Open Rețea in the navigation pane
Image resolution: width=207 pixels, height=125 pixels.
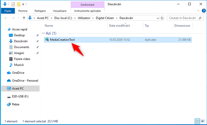[x=16, y=104]
